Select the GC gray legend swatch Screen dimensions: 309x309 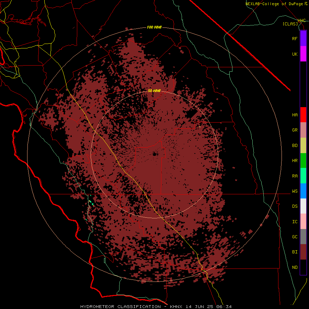pyautogui.click(x=303, y=237)
